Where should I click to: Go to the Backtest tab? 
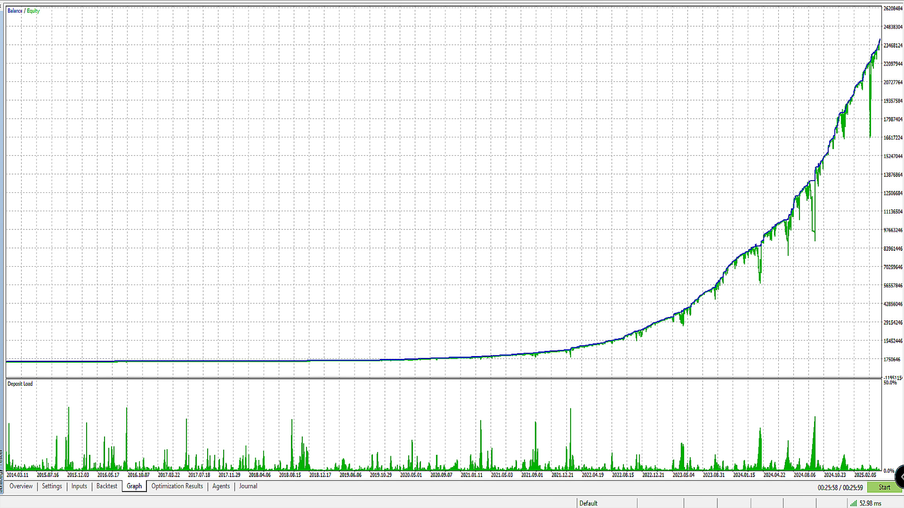pyautogui.click(x=107, y=486)
